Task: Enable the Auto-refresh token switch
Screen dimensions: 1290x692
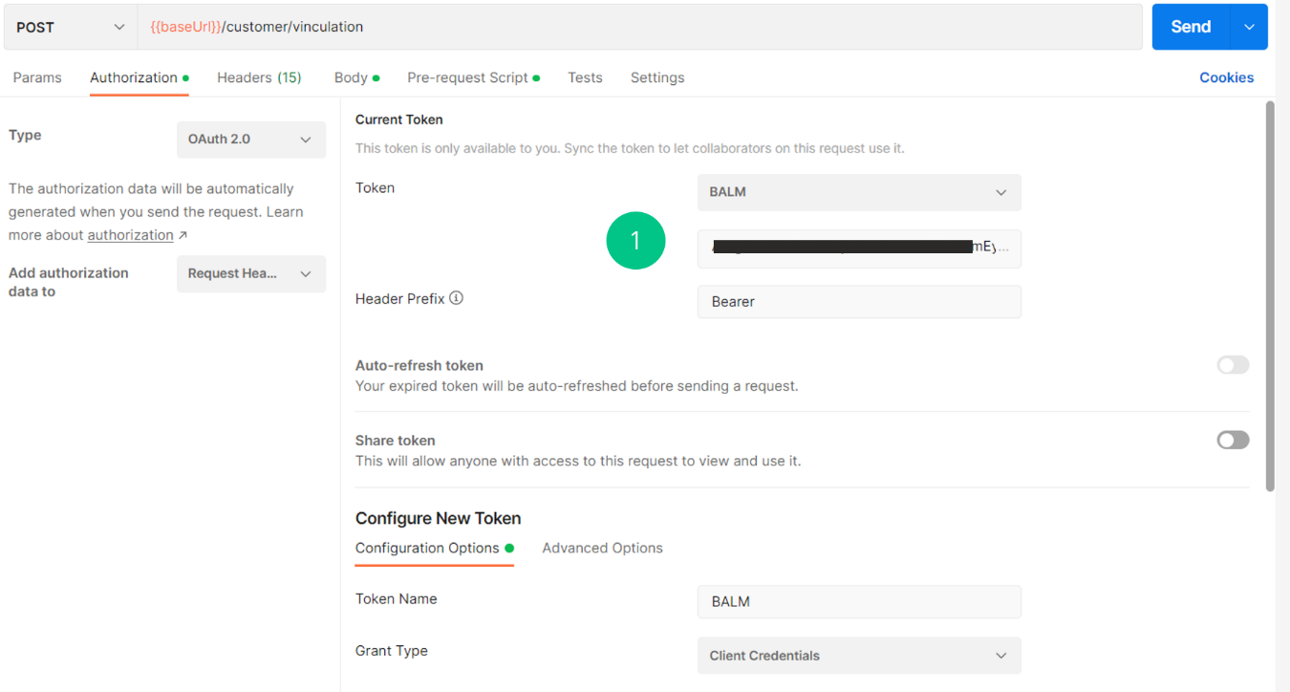Action: 1233,365
